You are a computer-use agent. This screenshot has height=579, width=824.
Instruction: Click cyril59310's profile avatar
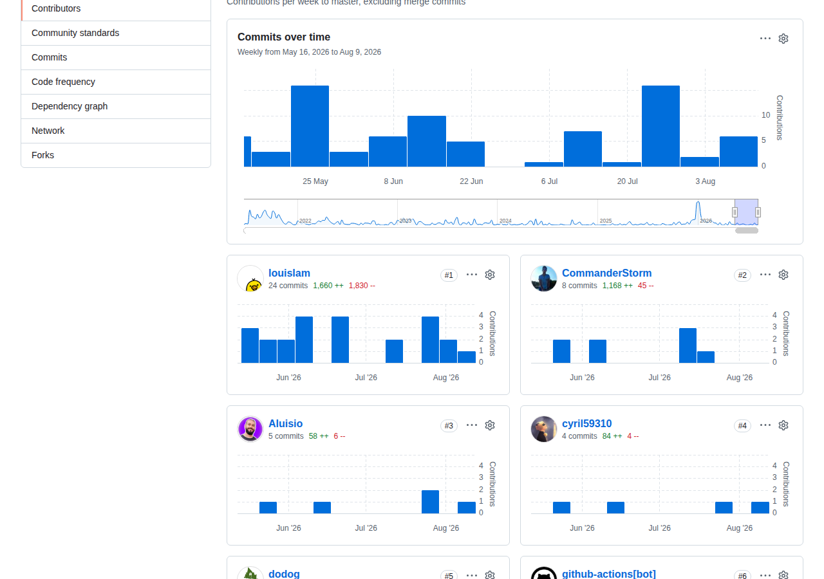(x=544, y=429)
